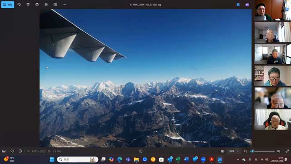Open the Windows Start menu

pos(52,159)
